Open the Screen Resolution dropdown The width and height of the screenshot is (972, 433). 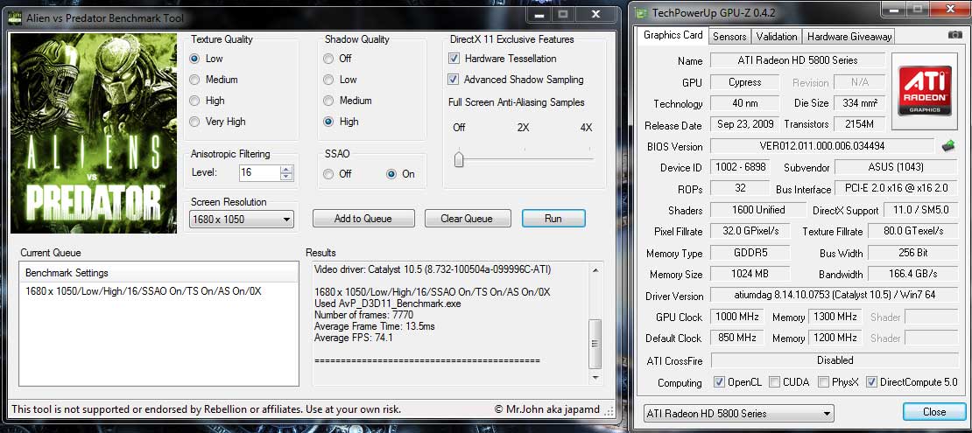click(242, 220)
